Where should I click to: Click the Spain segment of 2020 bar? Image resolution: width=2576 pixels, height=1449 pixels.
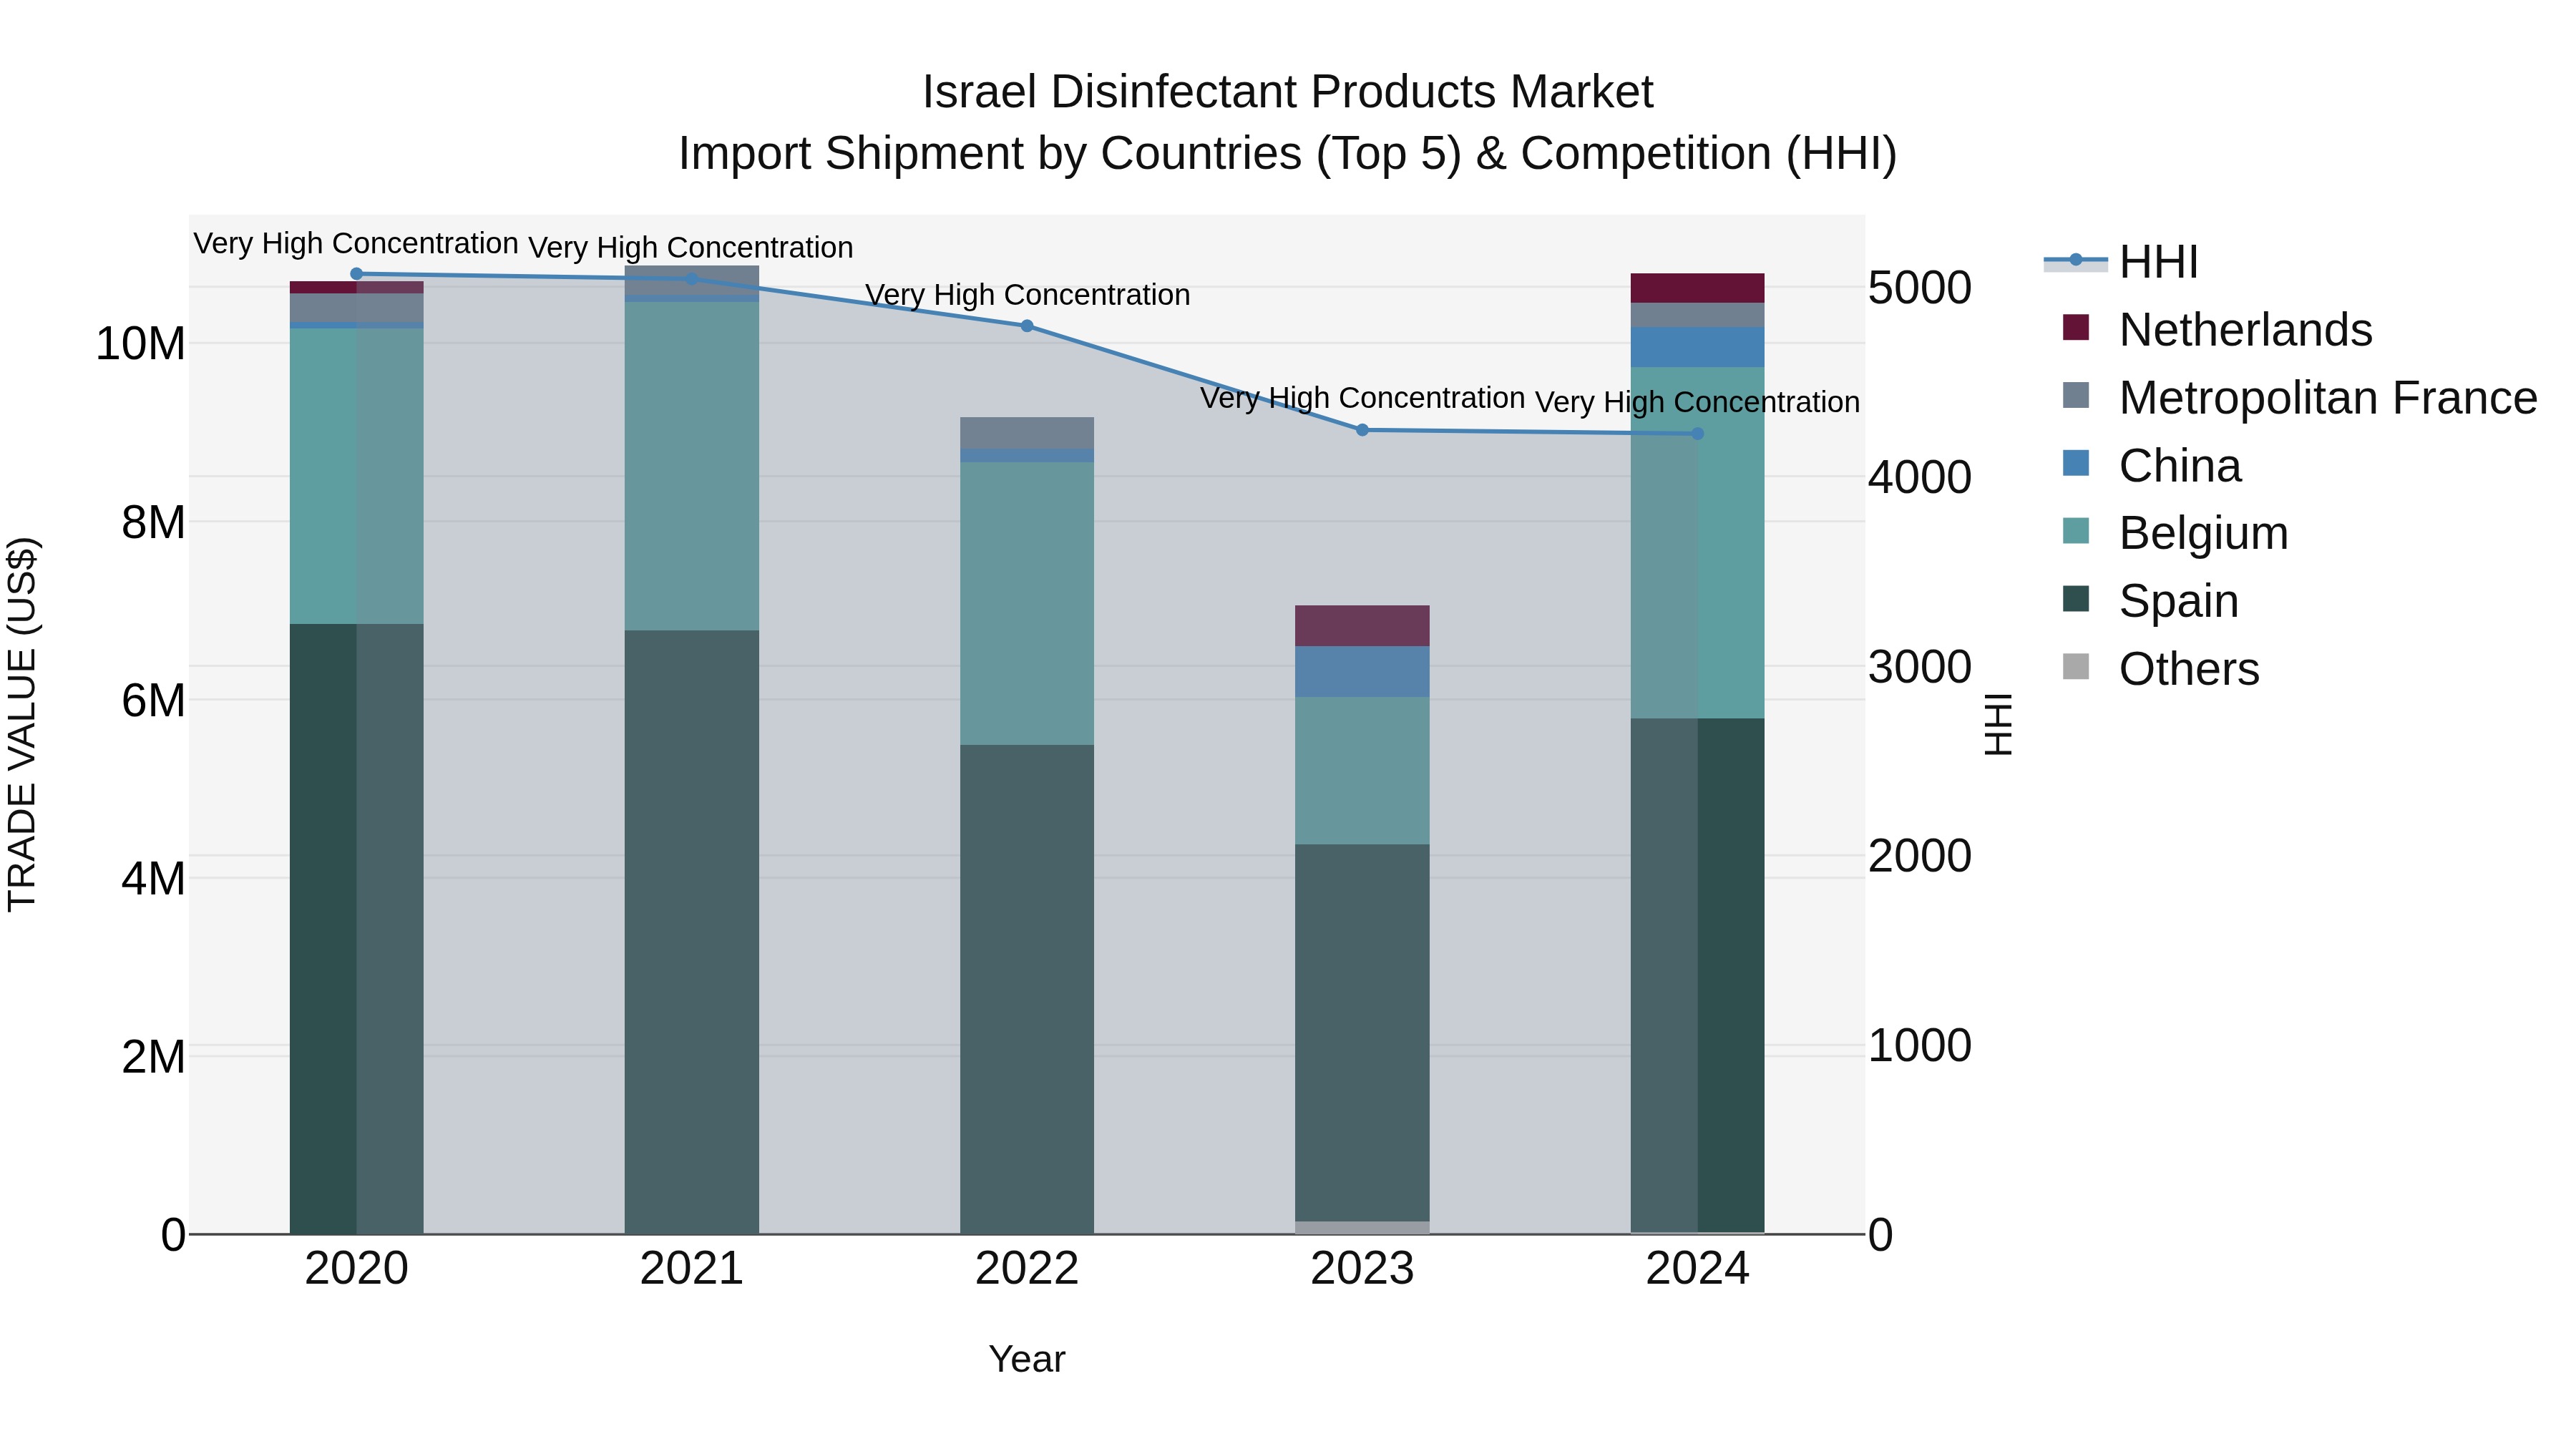(x=357, y=929)
